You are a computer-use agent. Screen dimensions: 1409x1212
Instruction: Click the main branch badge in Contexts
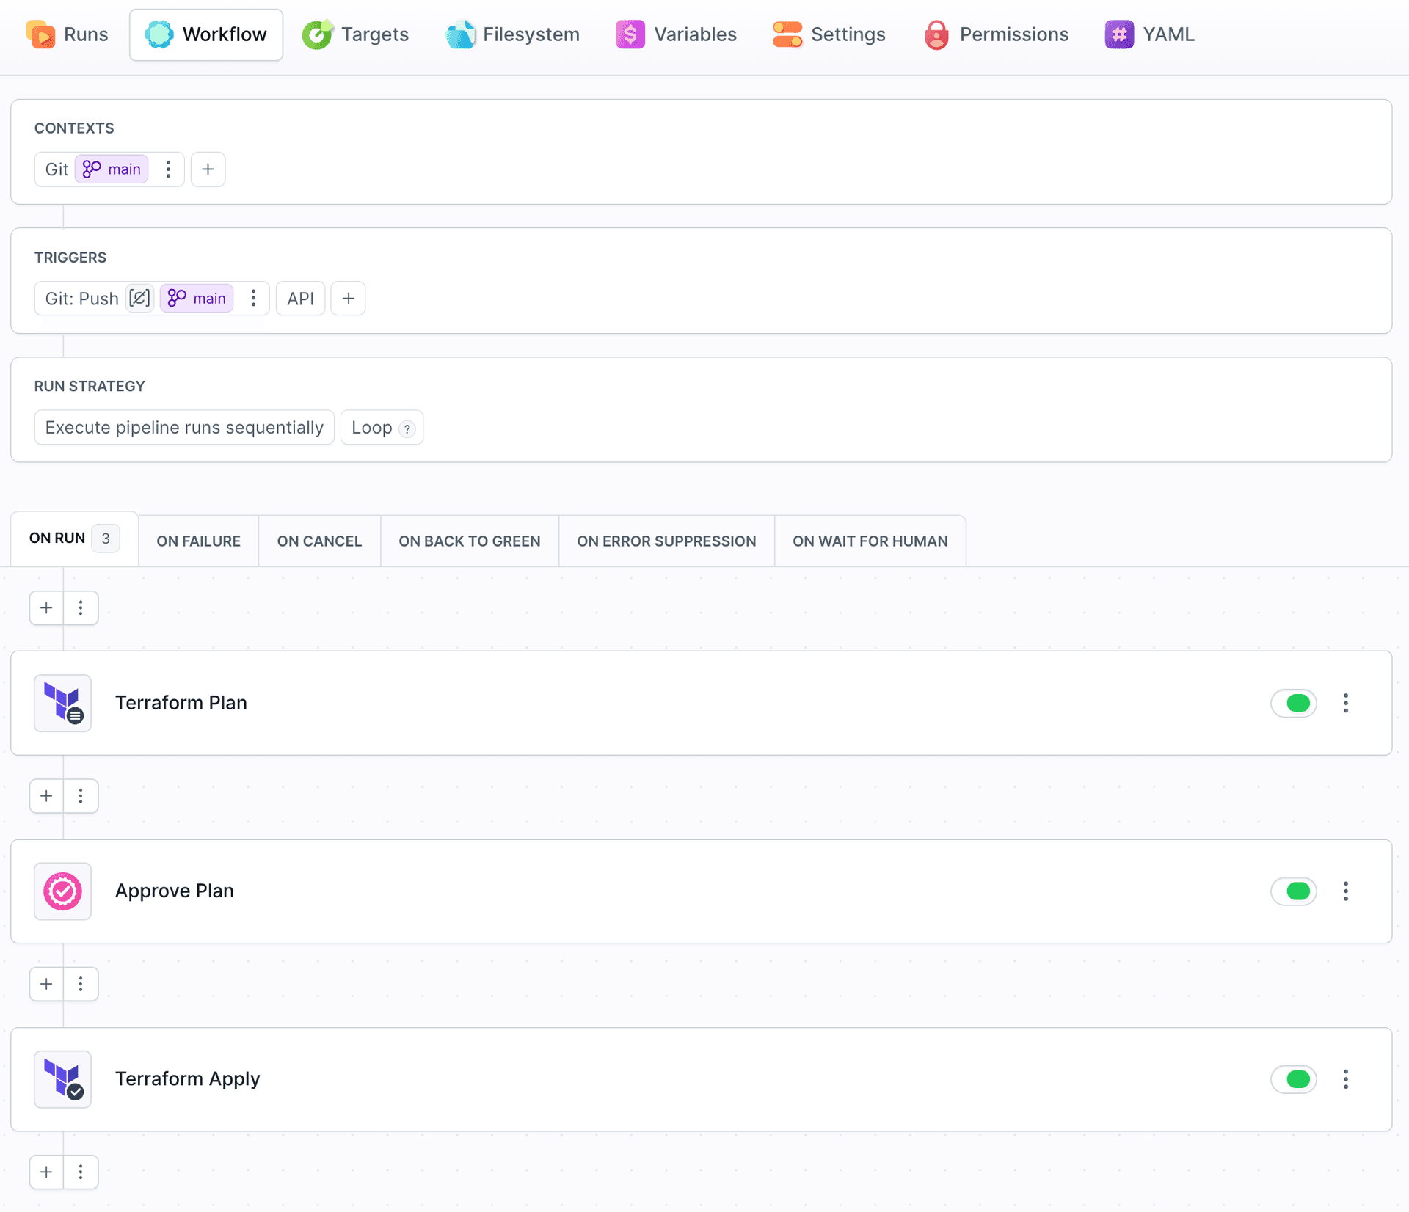(x=112, y=169)
